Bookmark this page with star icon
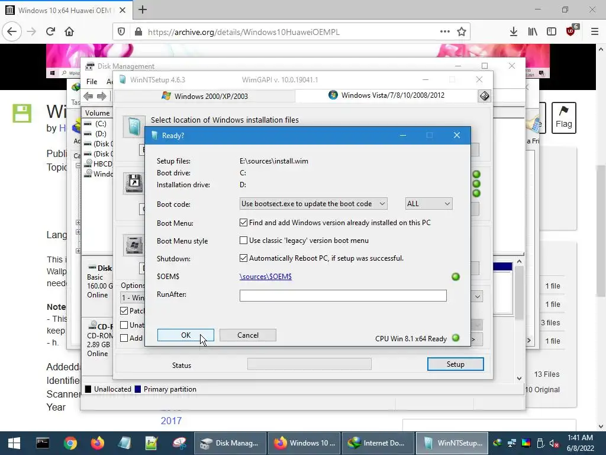This screenshot has width=606, height=455. (x=462, y=32)
